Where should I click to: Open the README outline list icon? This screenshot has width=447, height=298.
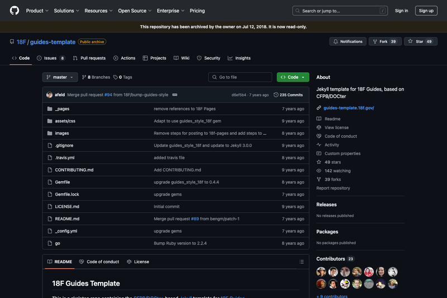(301, 262)
